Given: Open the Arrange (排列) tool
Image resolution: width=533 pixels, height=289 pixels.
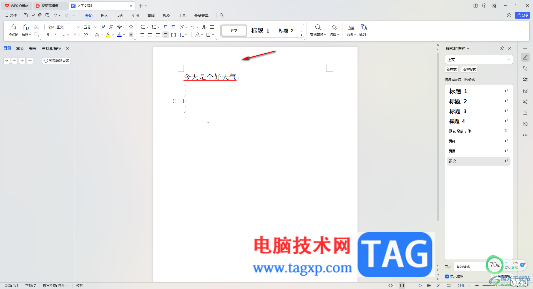Looking at the screenshot, I should [364, 30].
